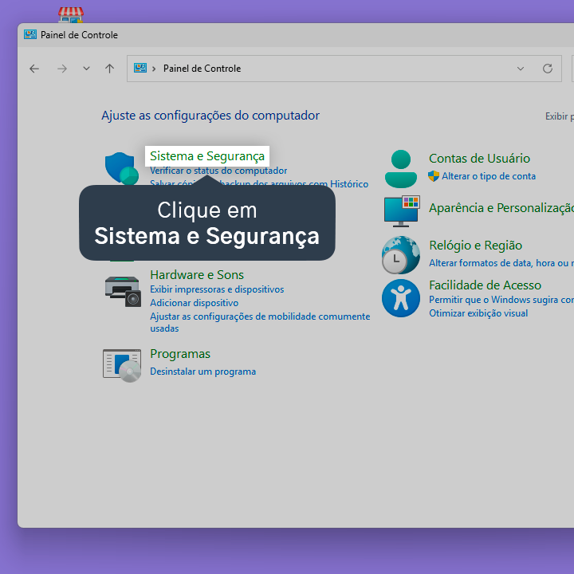Click Painel de Controle breadcrumb in address bar
574x574 pixels.
(202, 69)
